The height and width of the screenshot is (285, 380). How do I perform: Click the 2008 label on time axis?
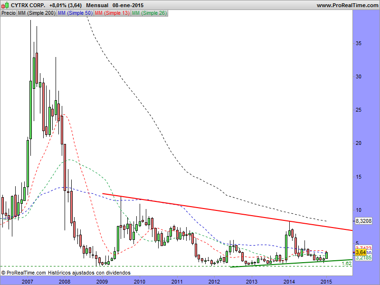pos(65,281)
